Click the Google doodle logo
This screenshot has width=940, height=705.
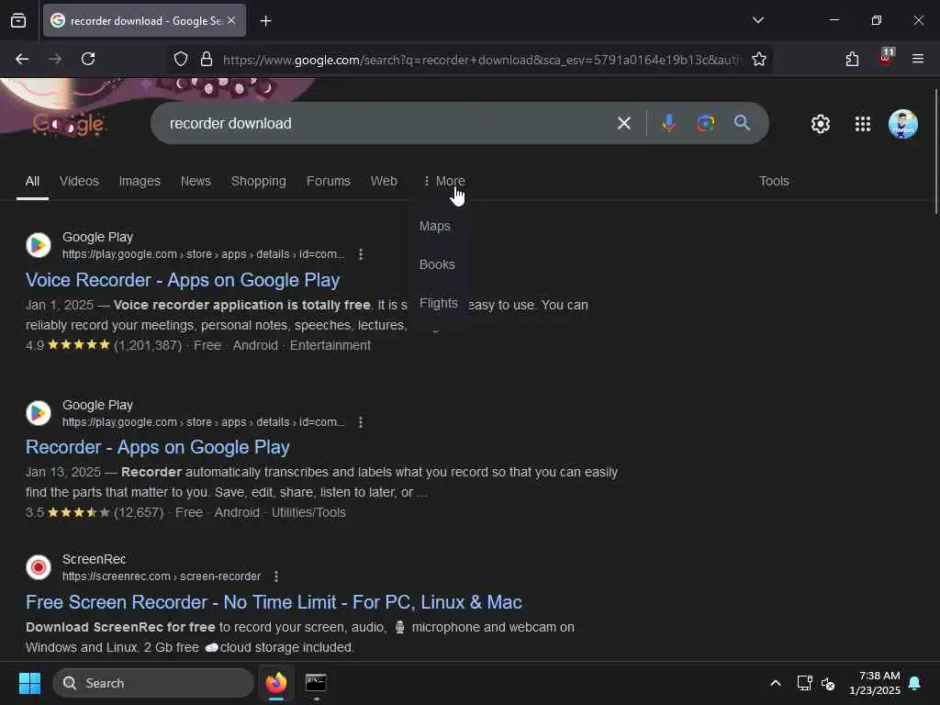pos(68,124)
